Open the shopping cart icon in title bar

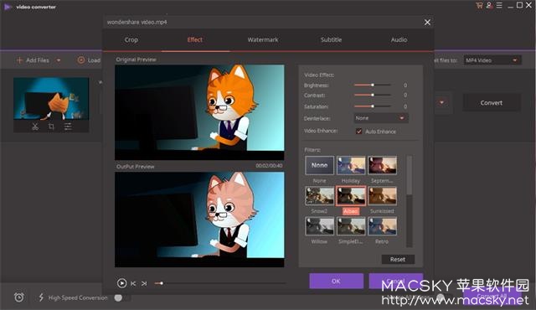[479, 5]
